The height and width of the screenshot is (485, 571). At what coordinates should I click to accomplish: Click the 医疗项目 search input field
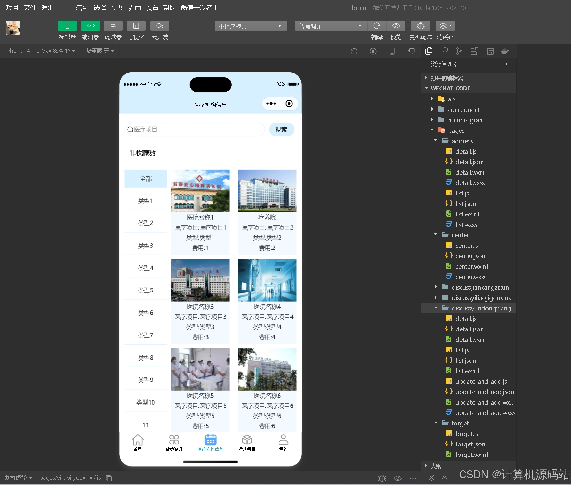(196, 130)
